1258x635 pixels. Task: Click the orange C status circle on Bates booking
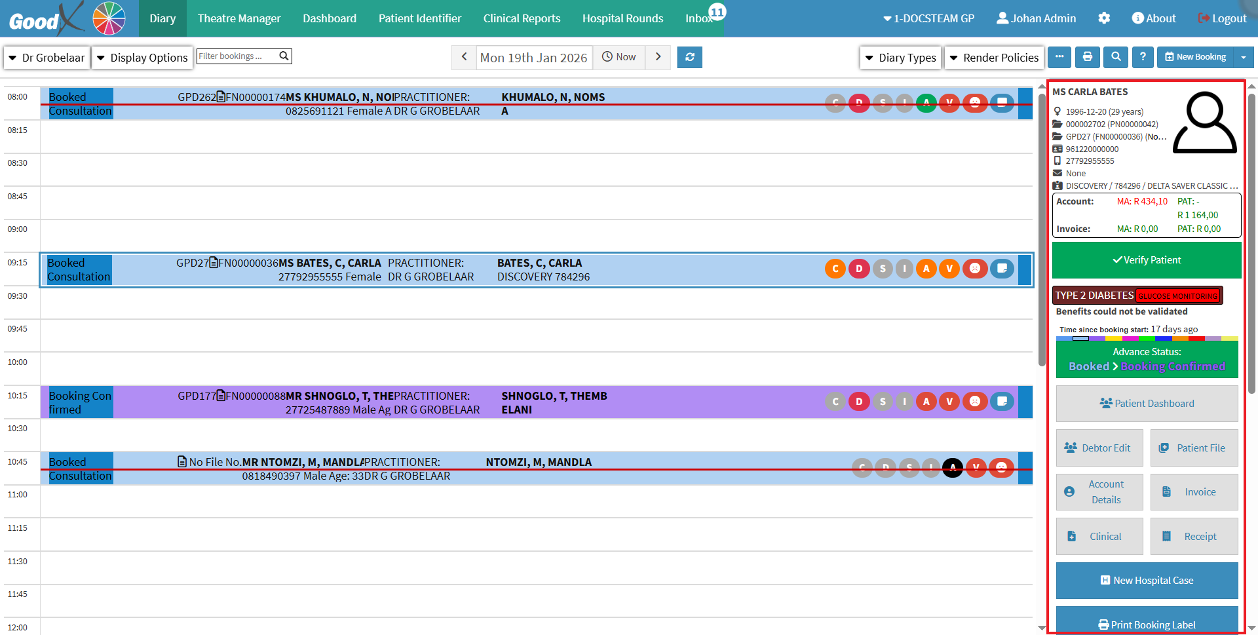(835, 269)
